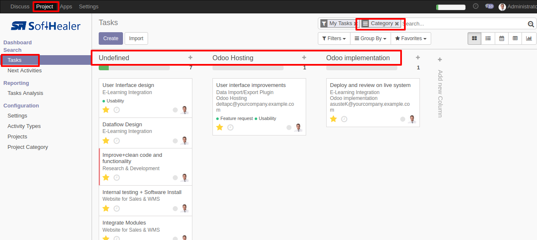
Task: Open the Internal testing + Software Install card
Action: [x=146, y=201]
